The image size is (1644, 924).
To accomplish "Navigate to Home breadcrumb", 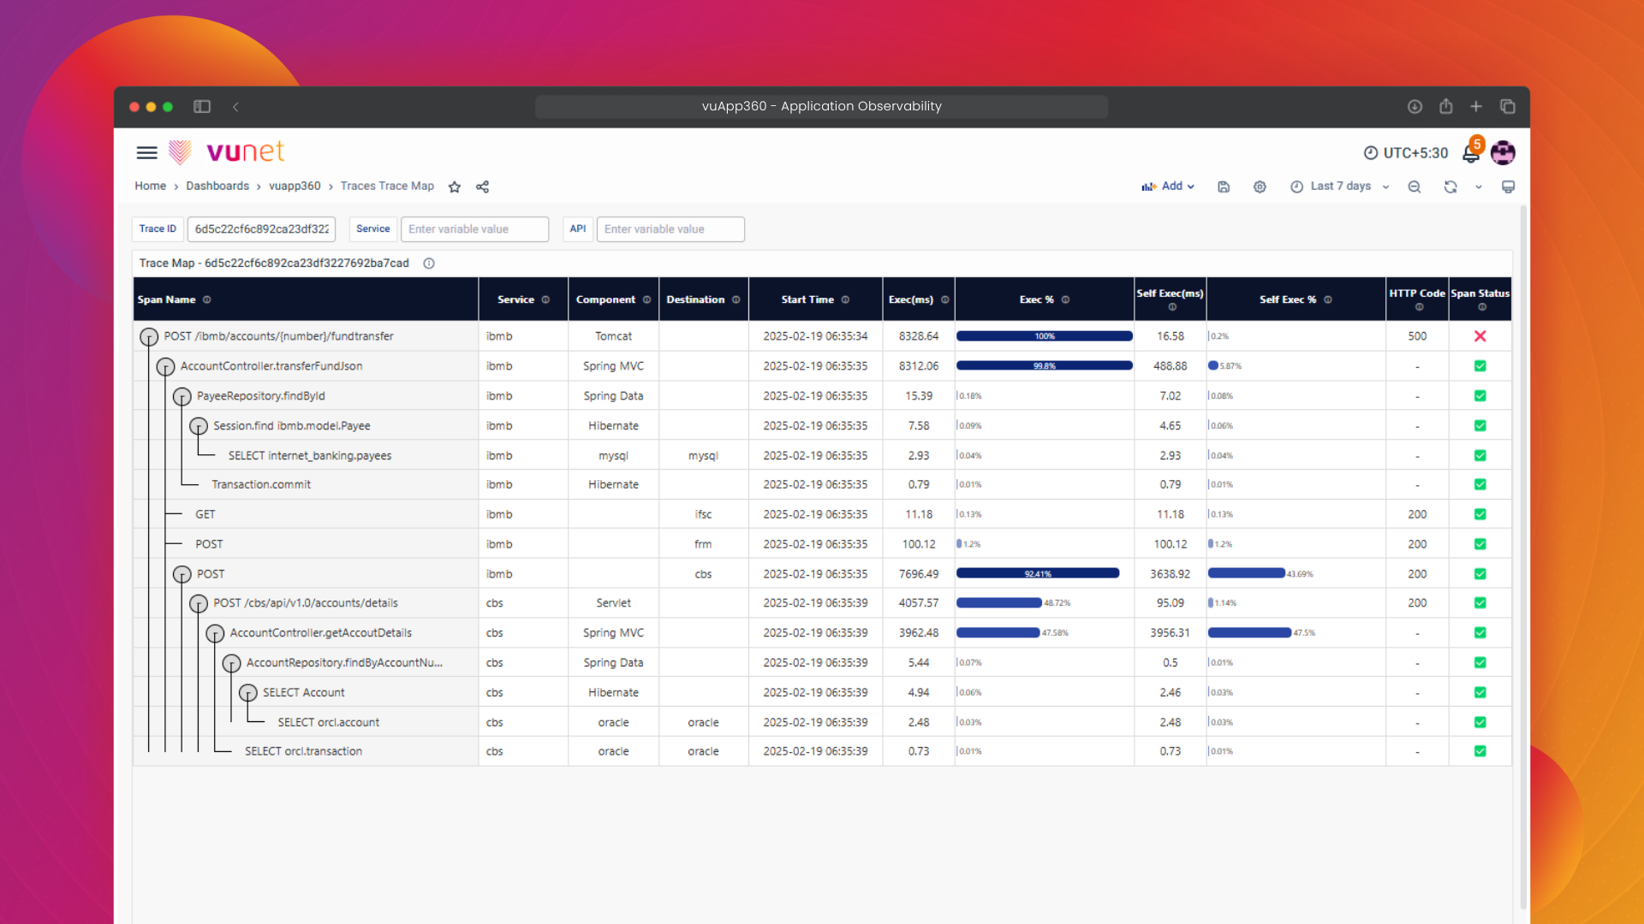I will [150, 186].
